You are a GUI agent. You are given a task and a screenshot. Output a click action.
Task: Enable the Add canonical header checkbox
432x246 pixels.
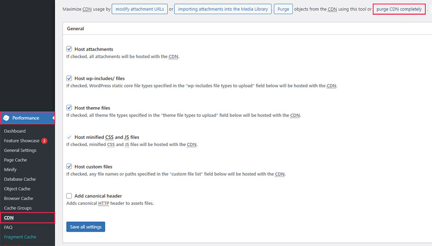pos(69,196)
